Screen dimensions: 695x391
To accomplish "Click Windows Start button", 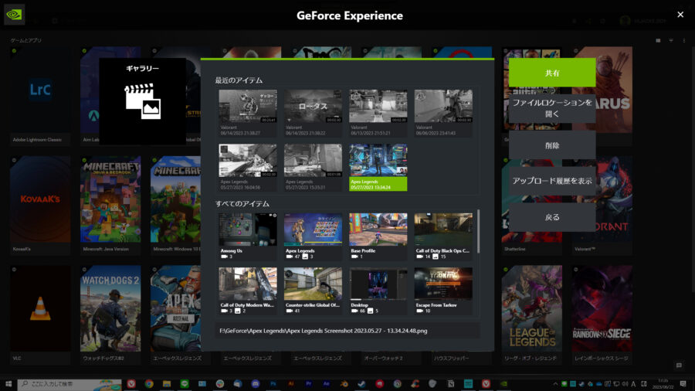I will [8, 384].
